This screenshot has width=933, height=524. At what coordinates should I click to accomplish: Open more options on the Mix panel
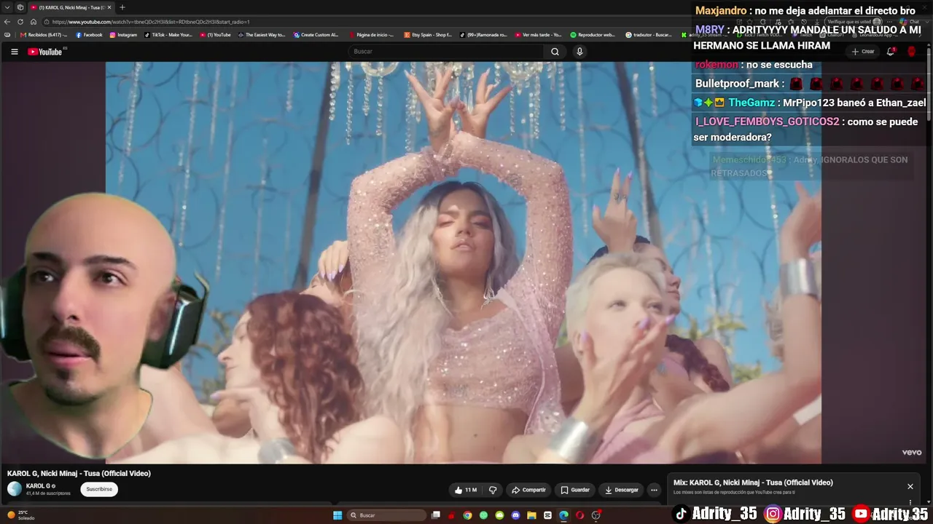910,502
